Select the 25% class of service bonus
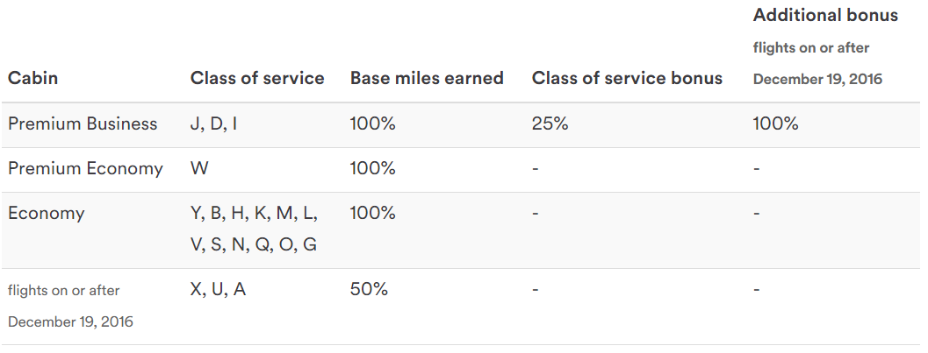 550,124
